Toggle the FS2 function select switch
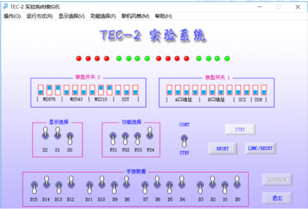The width and height of the screenshot is (308, 209). click(x=125, y=138)
